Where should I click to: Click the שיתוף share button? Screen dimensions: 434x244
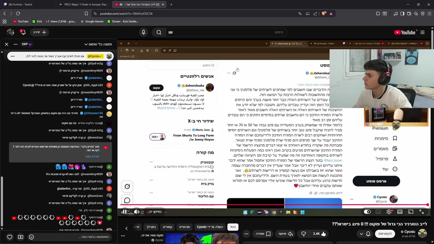click(x=285, y=234)
